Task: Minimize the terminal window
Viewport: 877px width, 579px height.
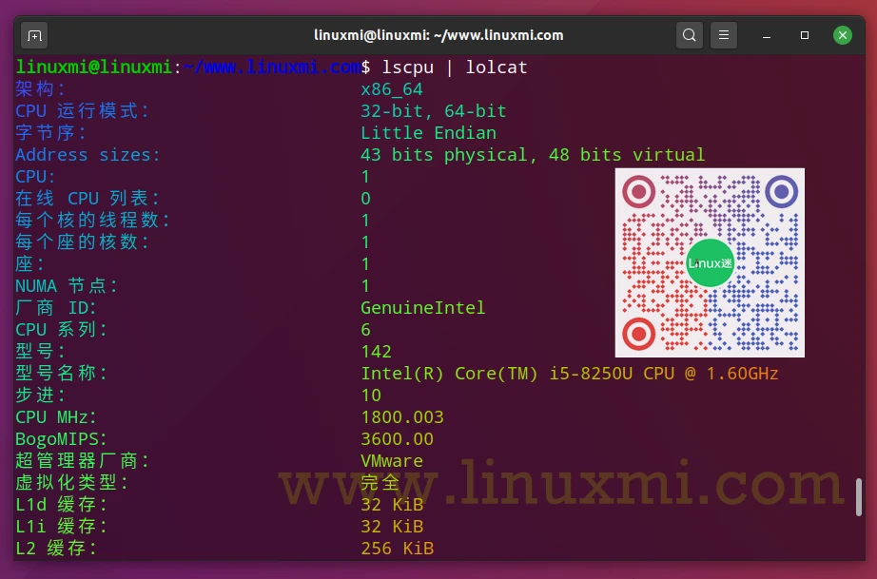Action: pos(767,36)
